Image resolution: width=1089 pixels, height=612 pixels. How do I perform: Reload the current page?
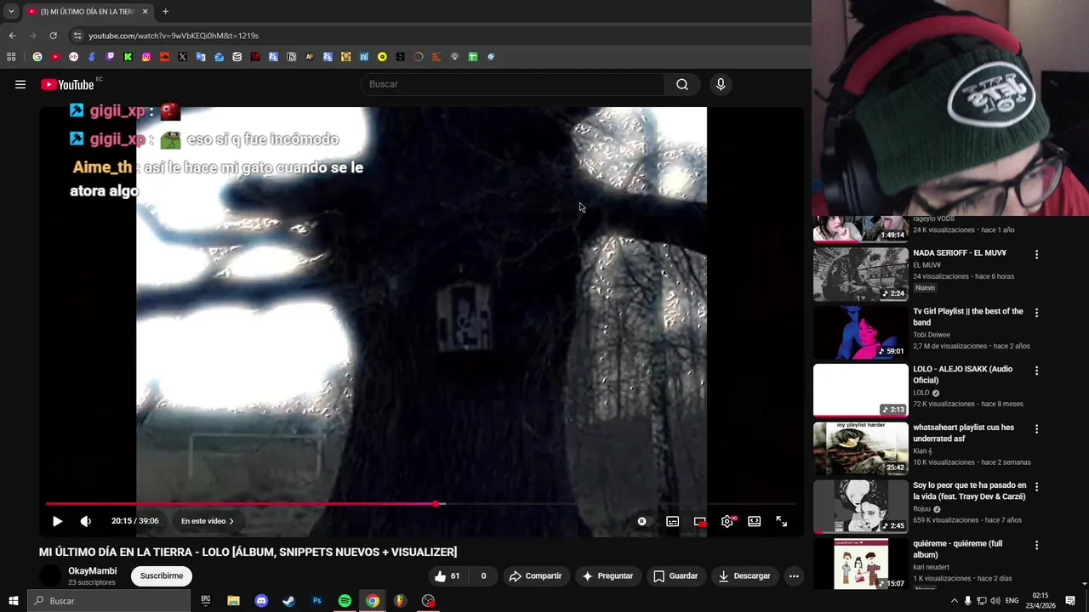53,36
